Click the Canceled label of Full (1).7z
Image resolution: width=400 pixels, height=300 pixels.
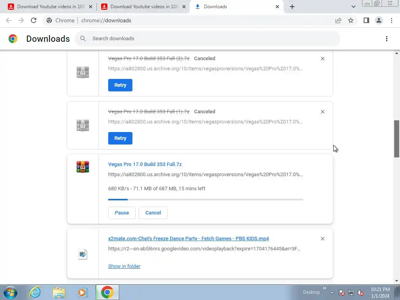tap(205, 111)
